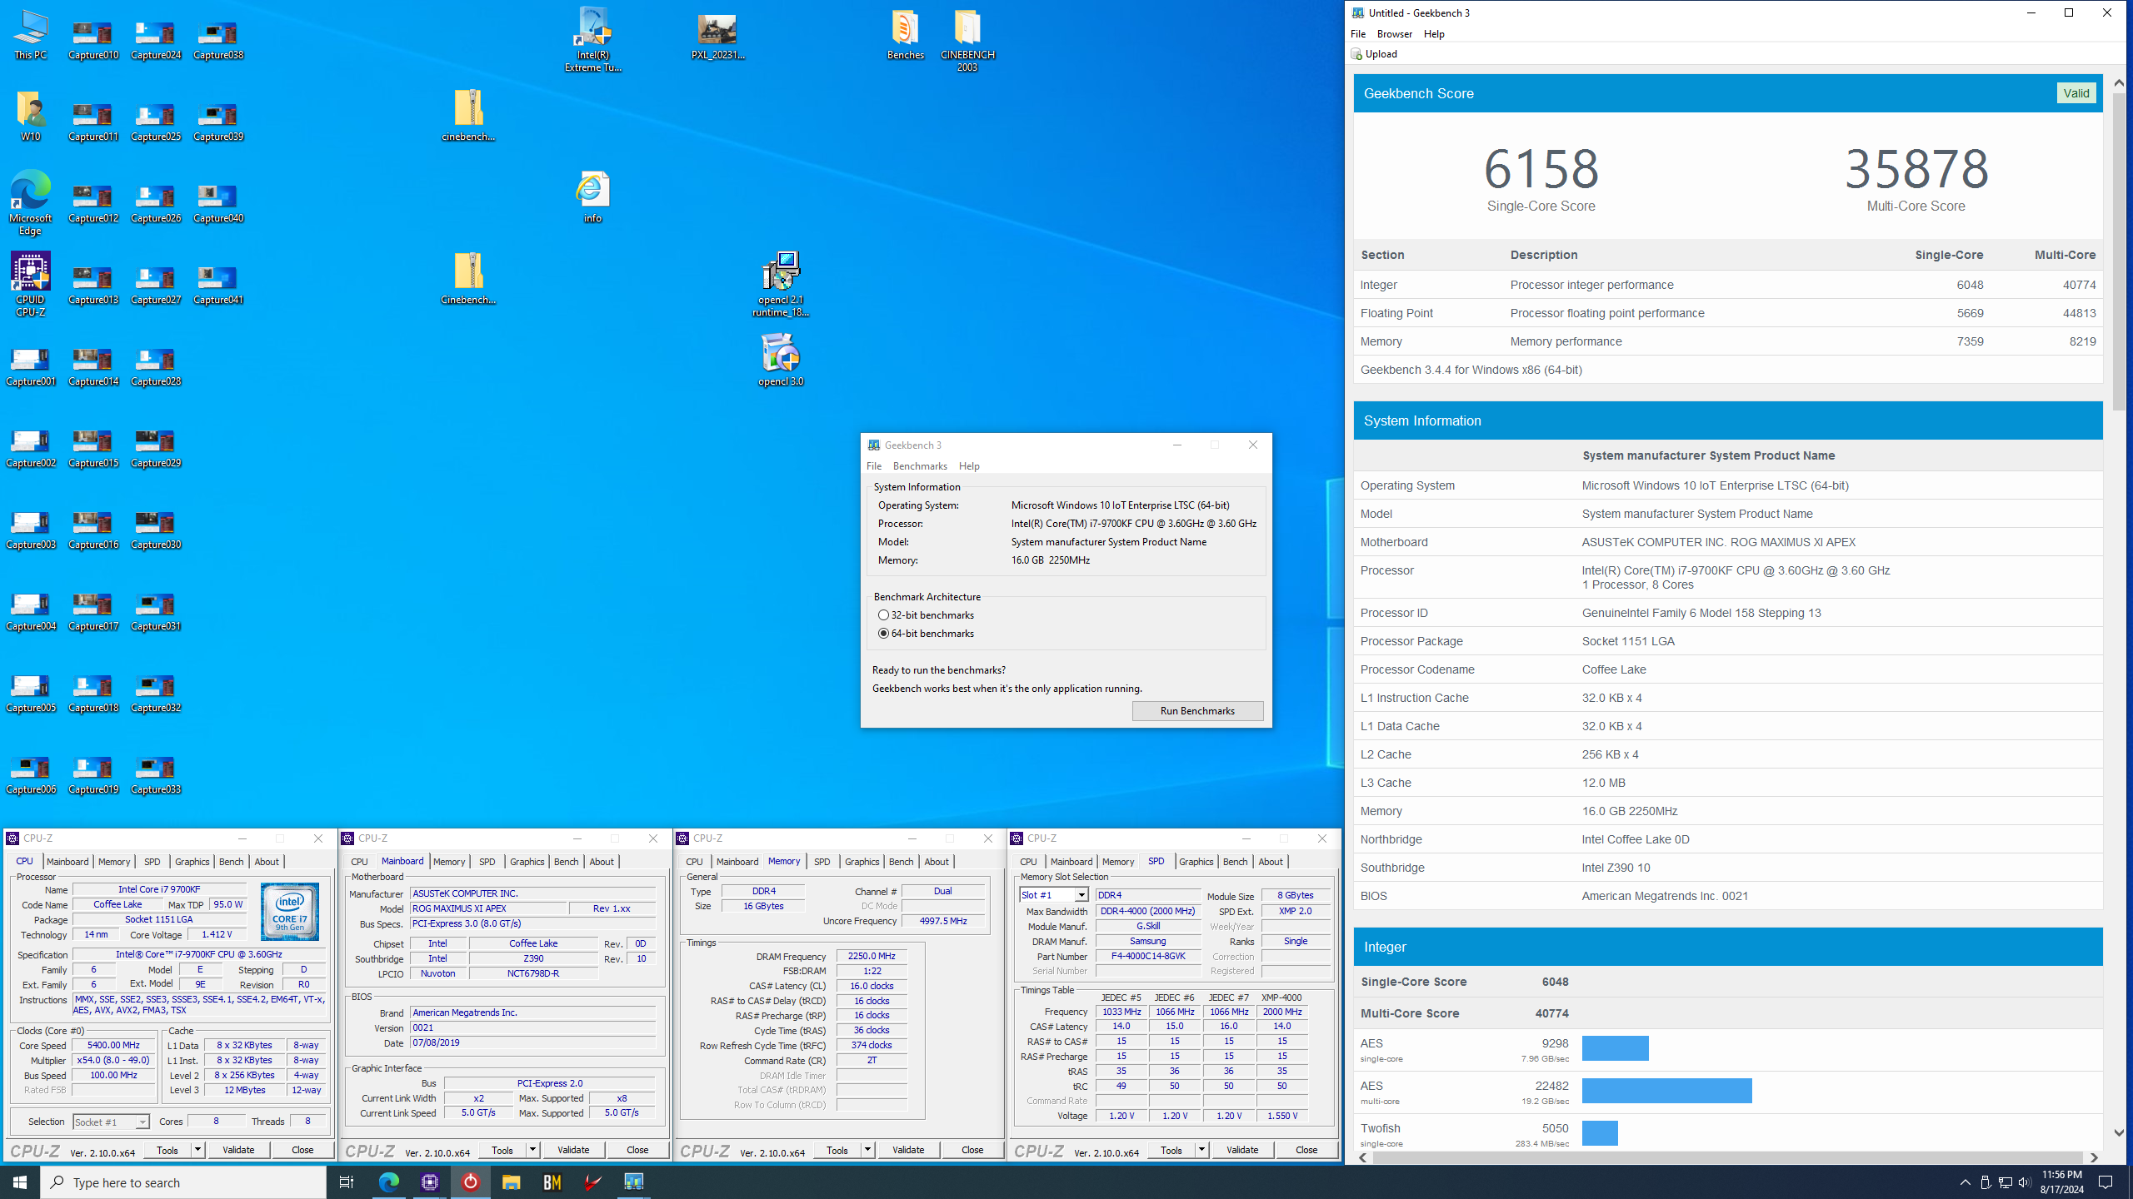Switch to SPD tab in CPU-Z Memory window
2133x1199 pixels.
[x=822, y=862]
